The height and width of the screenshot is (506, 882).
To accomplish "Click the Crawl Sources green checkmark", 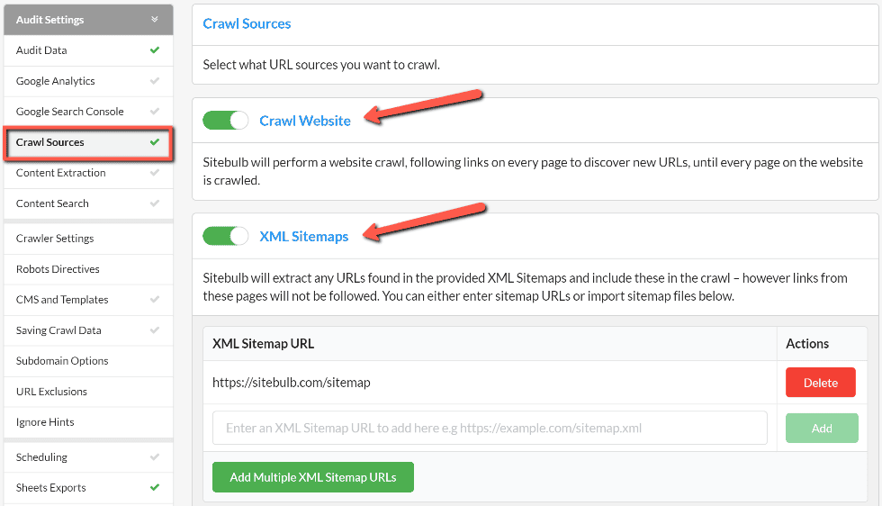I will click(x=155, y=142).
